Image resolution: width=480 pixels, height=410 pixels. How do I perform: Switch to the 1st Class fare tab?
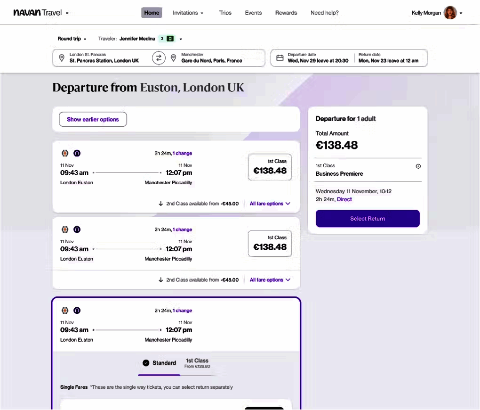[197, 363]
